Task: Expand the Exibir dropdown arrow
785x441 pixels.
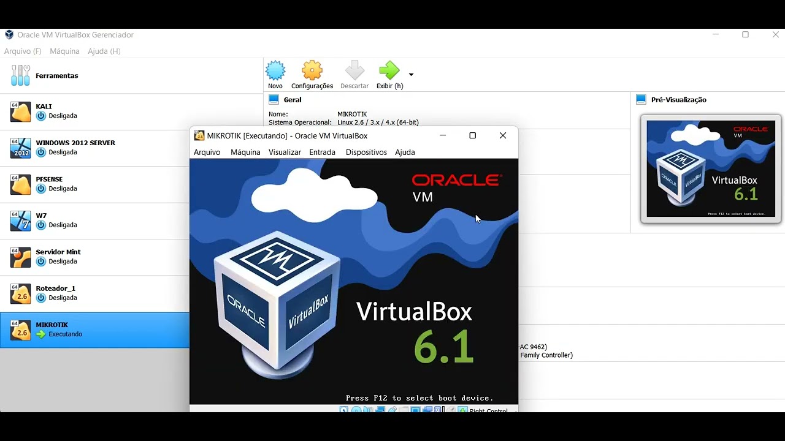Action: pyautogui.click(x=411, y=75)
